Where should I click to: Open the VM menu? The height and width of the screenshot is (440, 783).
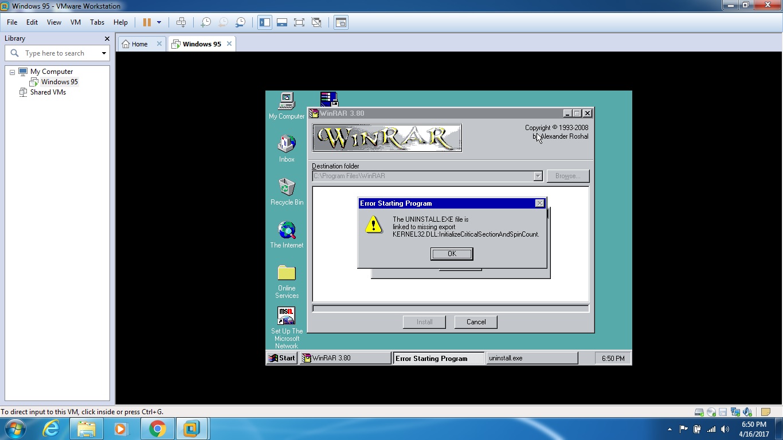pyautogui.click(x=76, y=22)
